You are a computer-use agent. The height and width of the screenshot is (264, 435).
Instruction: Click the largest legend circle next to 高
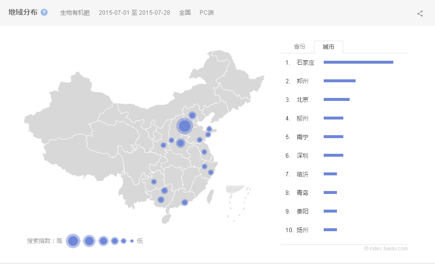point(73,240)
